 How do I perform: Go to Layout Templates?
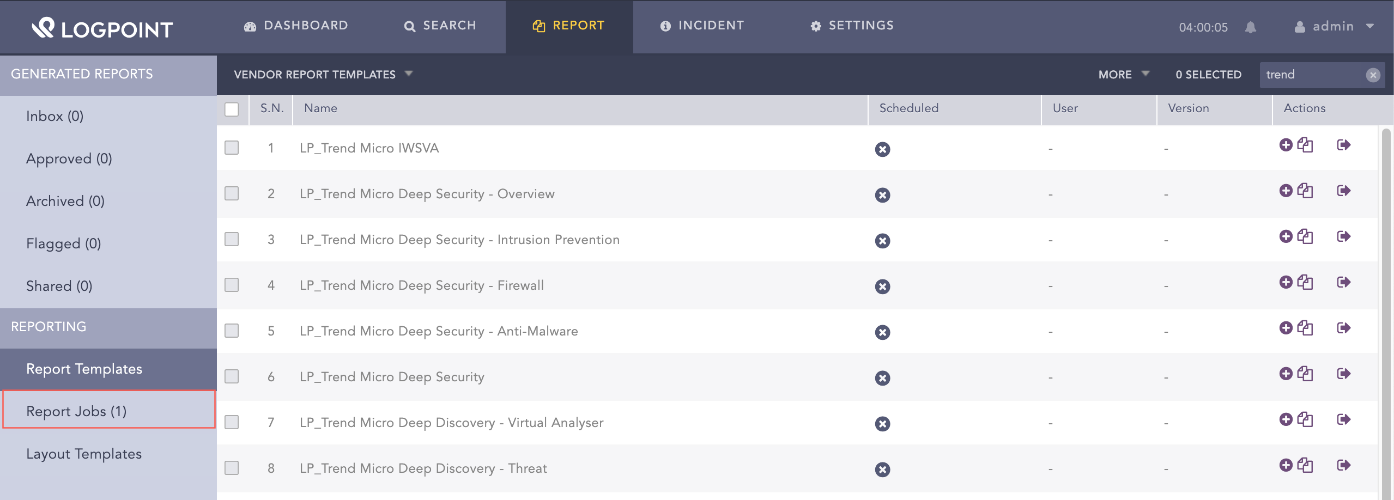84,453
